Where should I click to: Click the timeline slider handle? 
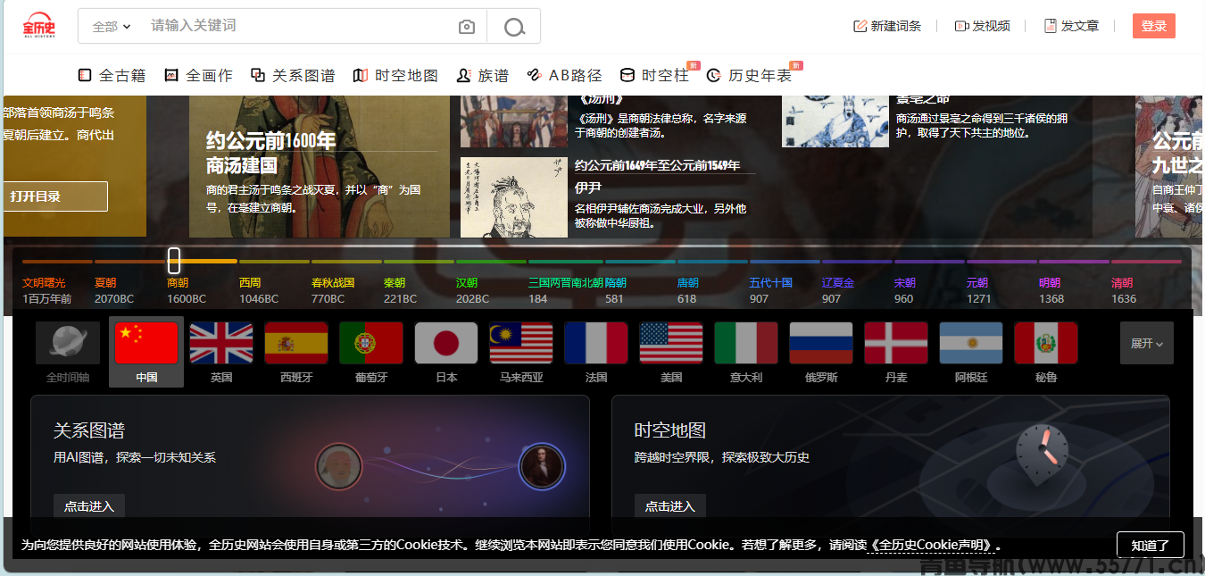[x=174, y=261]
